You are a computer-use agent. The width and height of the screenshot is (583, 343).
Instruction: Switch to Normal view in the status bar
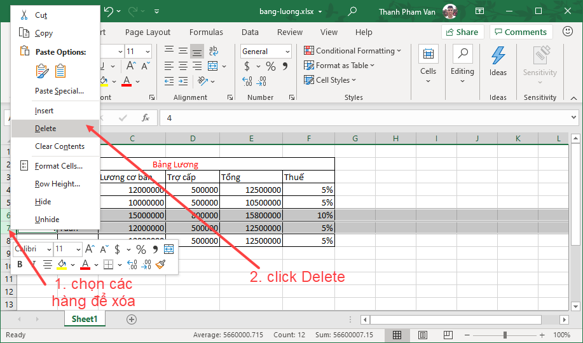pos(397,335)
